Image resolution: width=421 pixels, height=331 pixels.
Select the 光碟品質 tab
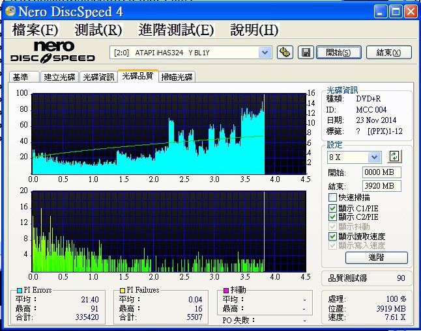[x=138, y=76]
